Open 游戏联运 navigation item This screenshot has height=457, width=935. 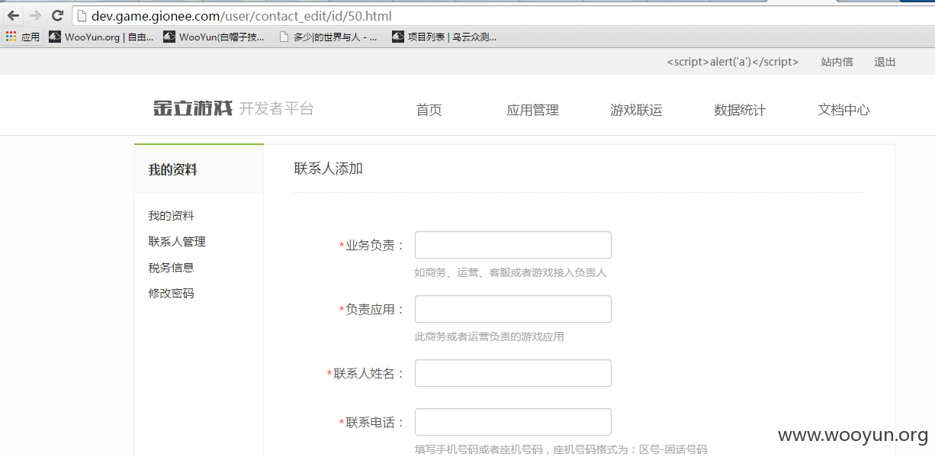pyautogui.click(x=636, y=110)
